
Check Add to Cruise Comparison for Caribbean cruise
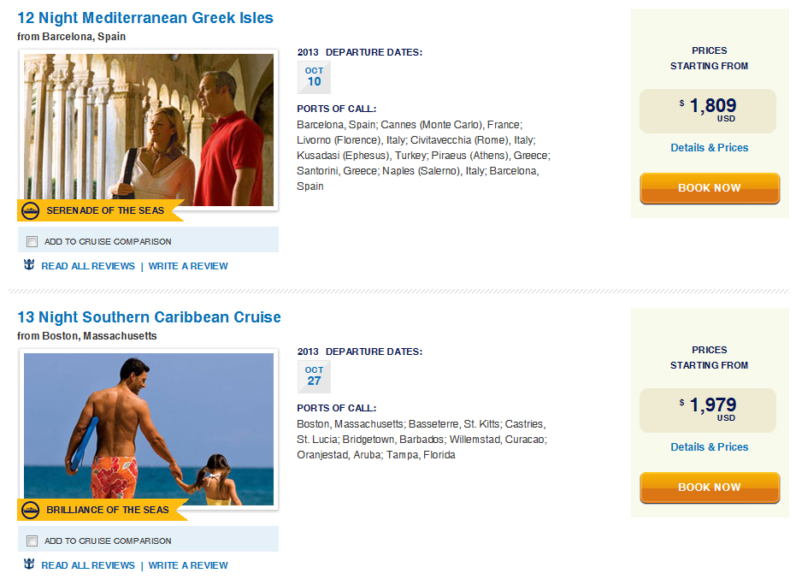click(32, 541)
